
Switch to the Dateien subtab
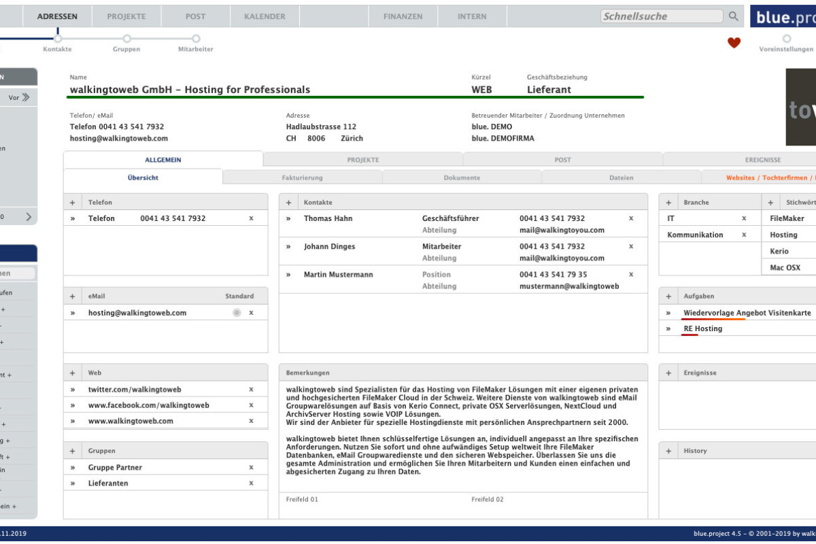coord(622,177)
